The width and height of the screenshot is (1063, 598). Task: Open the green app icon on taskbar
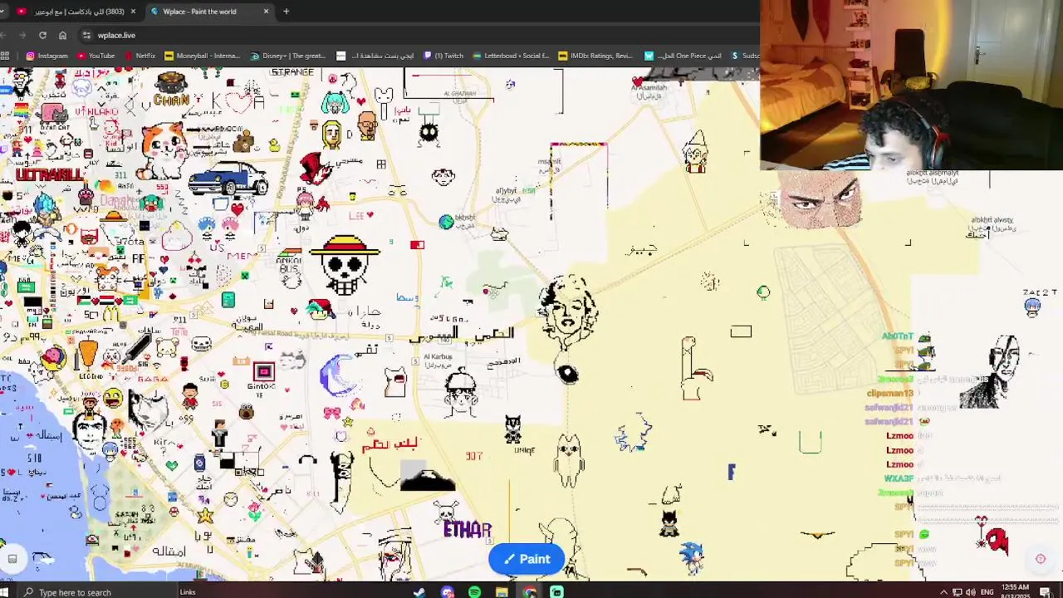pyautogui.click(x=556, y=592)
